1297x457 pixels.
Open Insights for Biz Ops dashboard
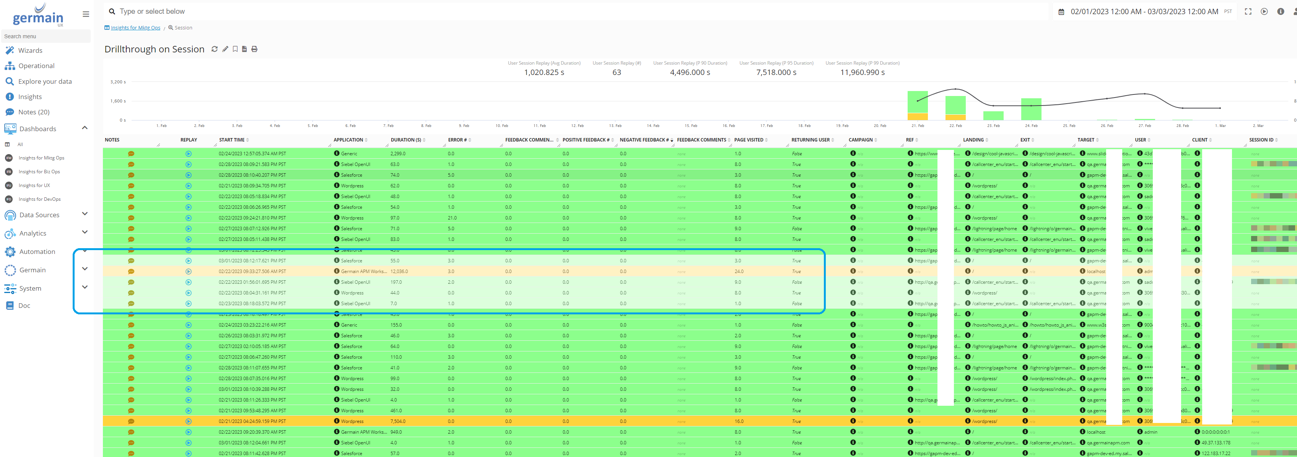pos(39,172)
